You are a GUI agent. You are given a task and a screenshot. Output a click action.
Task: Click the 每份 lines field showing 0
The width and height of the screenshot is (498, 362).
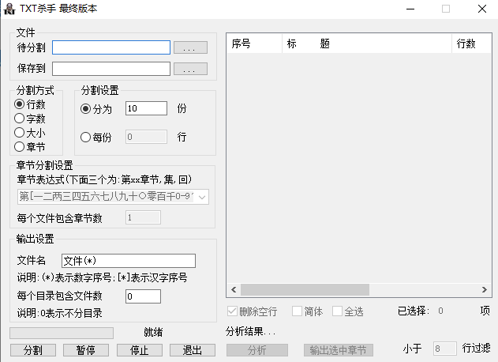click(x=146, y=137)
